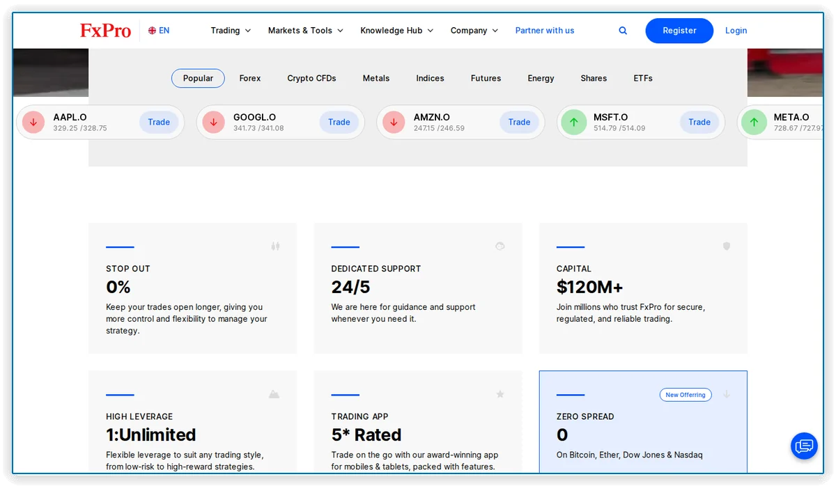Click the headset icon on Dedicated Support card
The width and height of the screenshot is (836, 486).
[500, 246]
